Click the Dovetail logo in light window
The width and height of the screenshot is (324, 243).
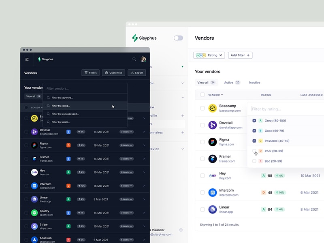[212, 125]
